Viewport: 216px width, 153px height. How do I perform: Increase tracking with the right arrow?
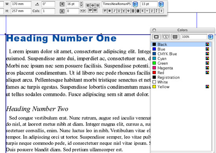pos(84,11)
